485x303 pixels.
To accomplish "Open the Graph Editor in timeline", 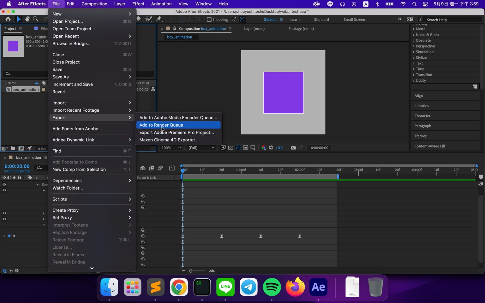I will (x=172, y=168).
